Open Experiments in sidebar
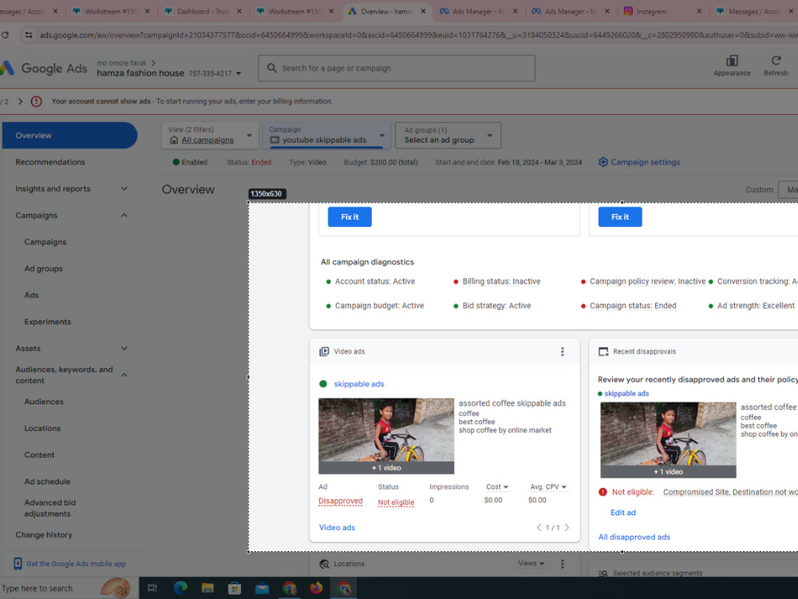 pyautogui.click(x=48, y=322)
